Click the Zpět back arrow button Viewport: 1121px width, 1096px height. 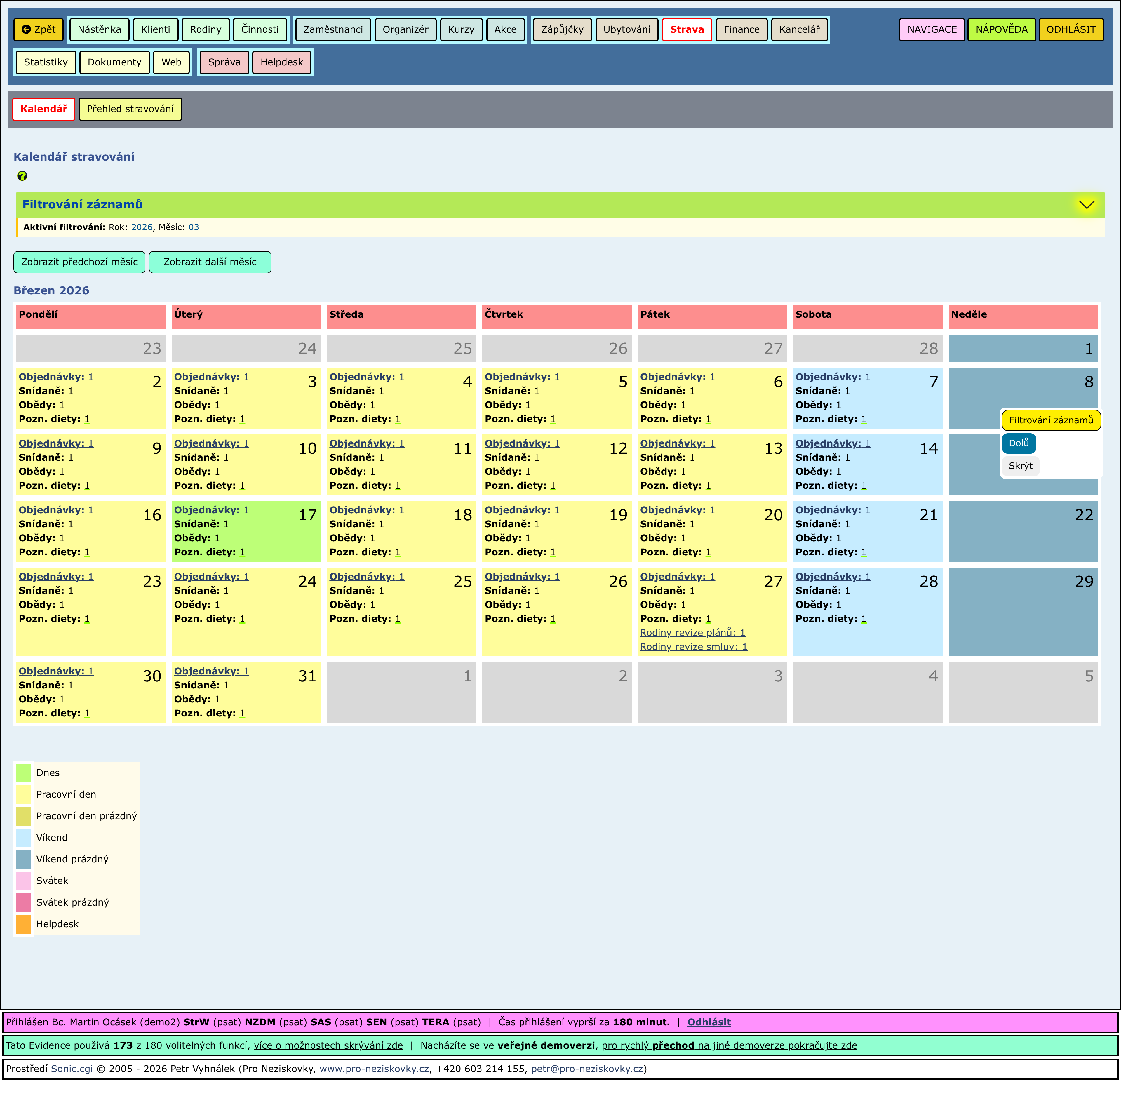[x=39, y=29]
